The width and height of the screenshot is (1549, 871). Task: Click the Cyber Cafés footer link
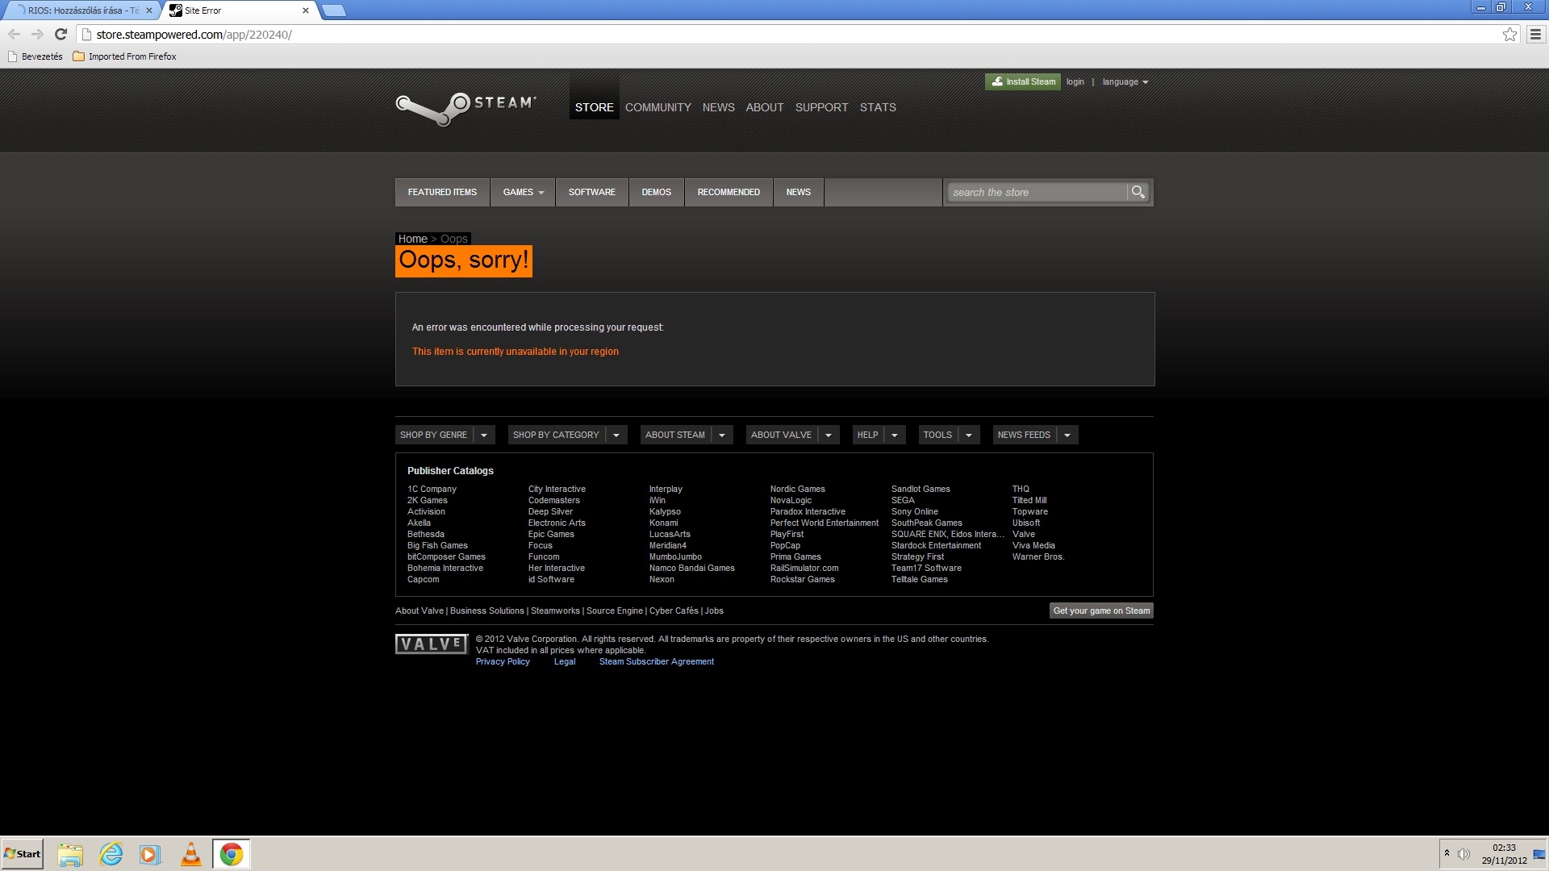(x=674, y=611)
